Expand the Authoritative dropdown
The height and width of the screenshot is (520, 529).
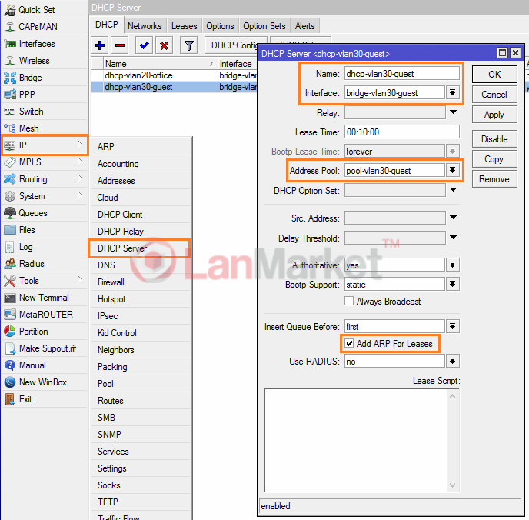tap(453, 265)
